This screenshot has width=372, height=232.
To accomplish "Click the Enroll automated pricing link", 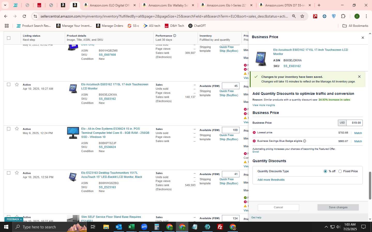I will (x=255, y=152).
